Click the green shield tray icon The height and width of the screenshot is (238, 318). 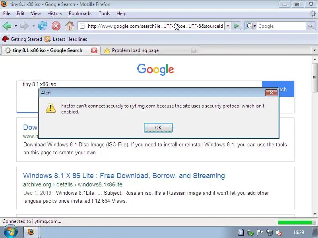click(x=250, y=232)
